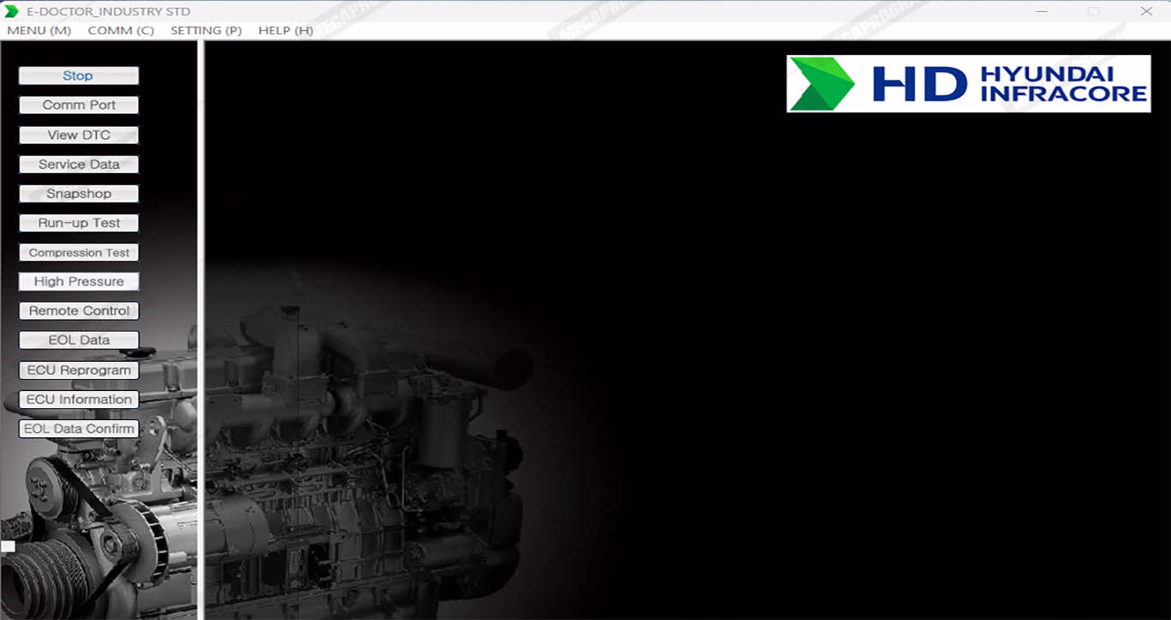Click the small white square over engine image

pyautogui.click(x=8, y=546)
